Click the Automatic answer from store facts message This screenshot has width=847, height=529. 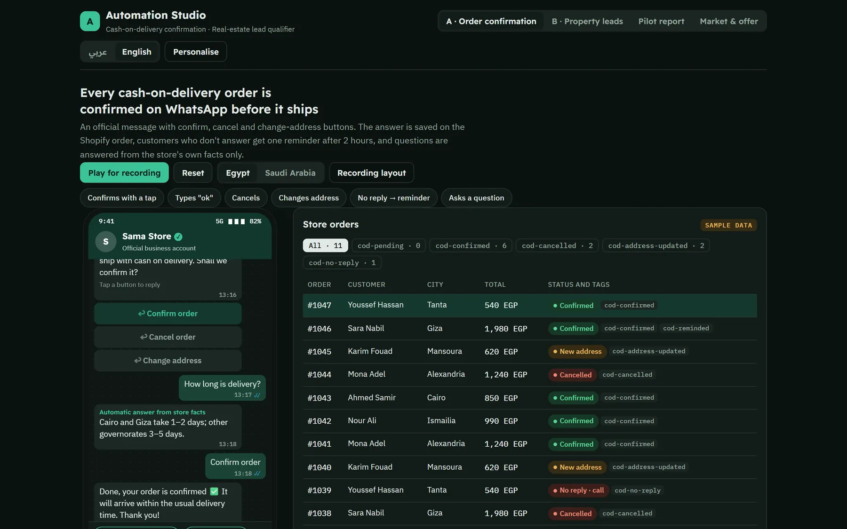point(168,427)
